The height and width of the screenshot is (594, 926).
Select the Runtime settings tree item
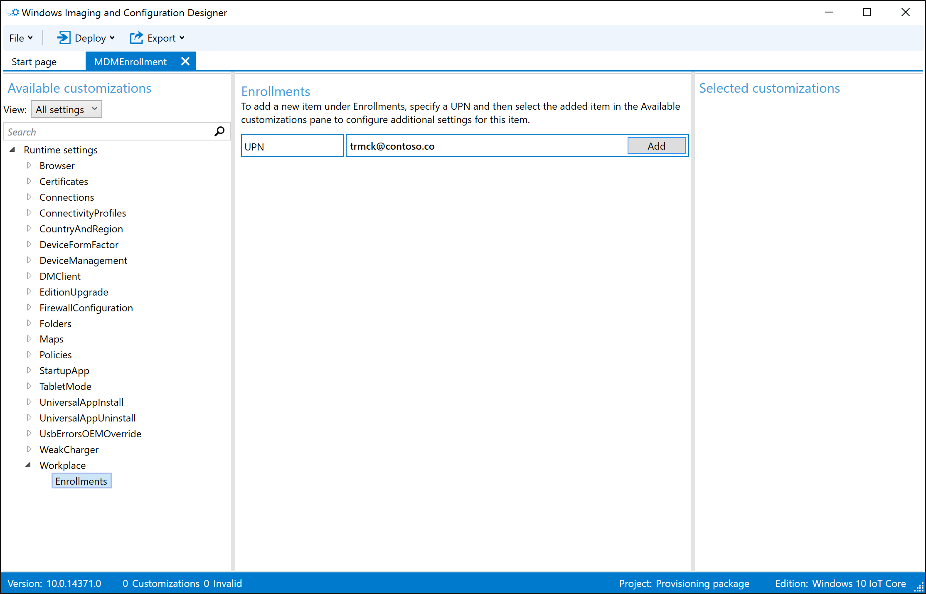61,150
